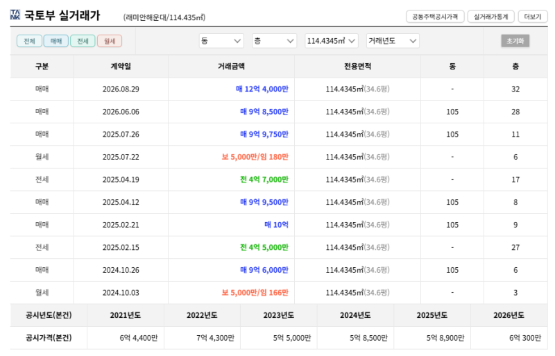Click the 2023년도 header cell

279,315
